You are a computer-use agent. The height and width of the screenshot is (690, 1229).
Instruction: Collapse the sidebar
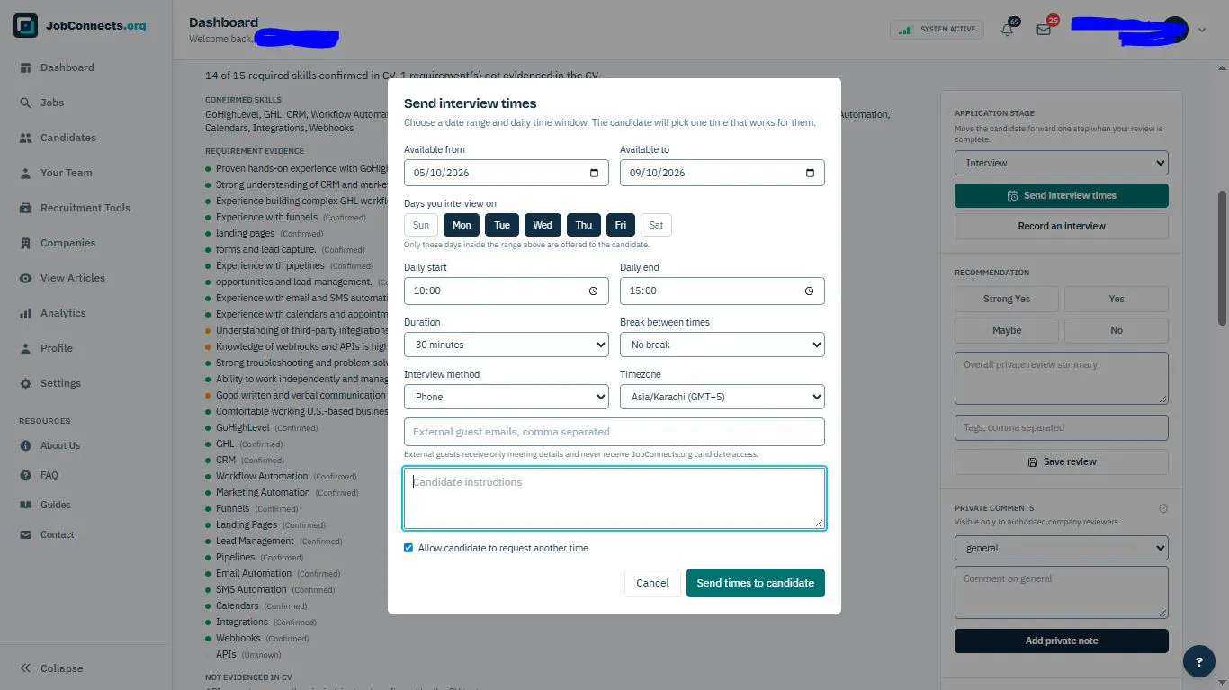point(52,668)
